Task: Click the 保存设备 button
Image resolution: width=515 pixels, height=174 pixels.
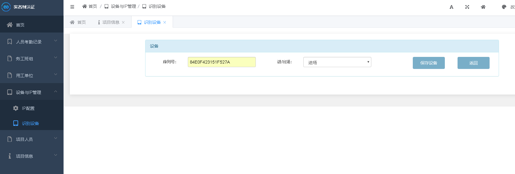Action: (429, 63)
